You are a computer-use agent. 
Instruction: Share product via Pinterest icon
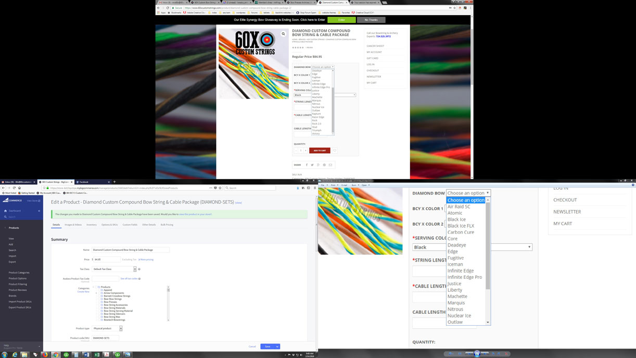[324, 165]
